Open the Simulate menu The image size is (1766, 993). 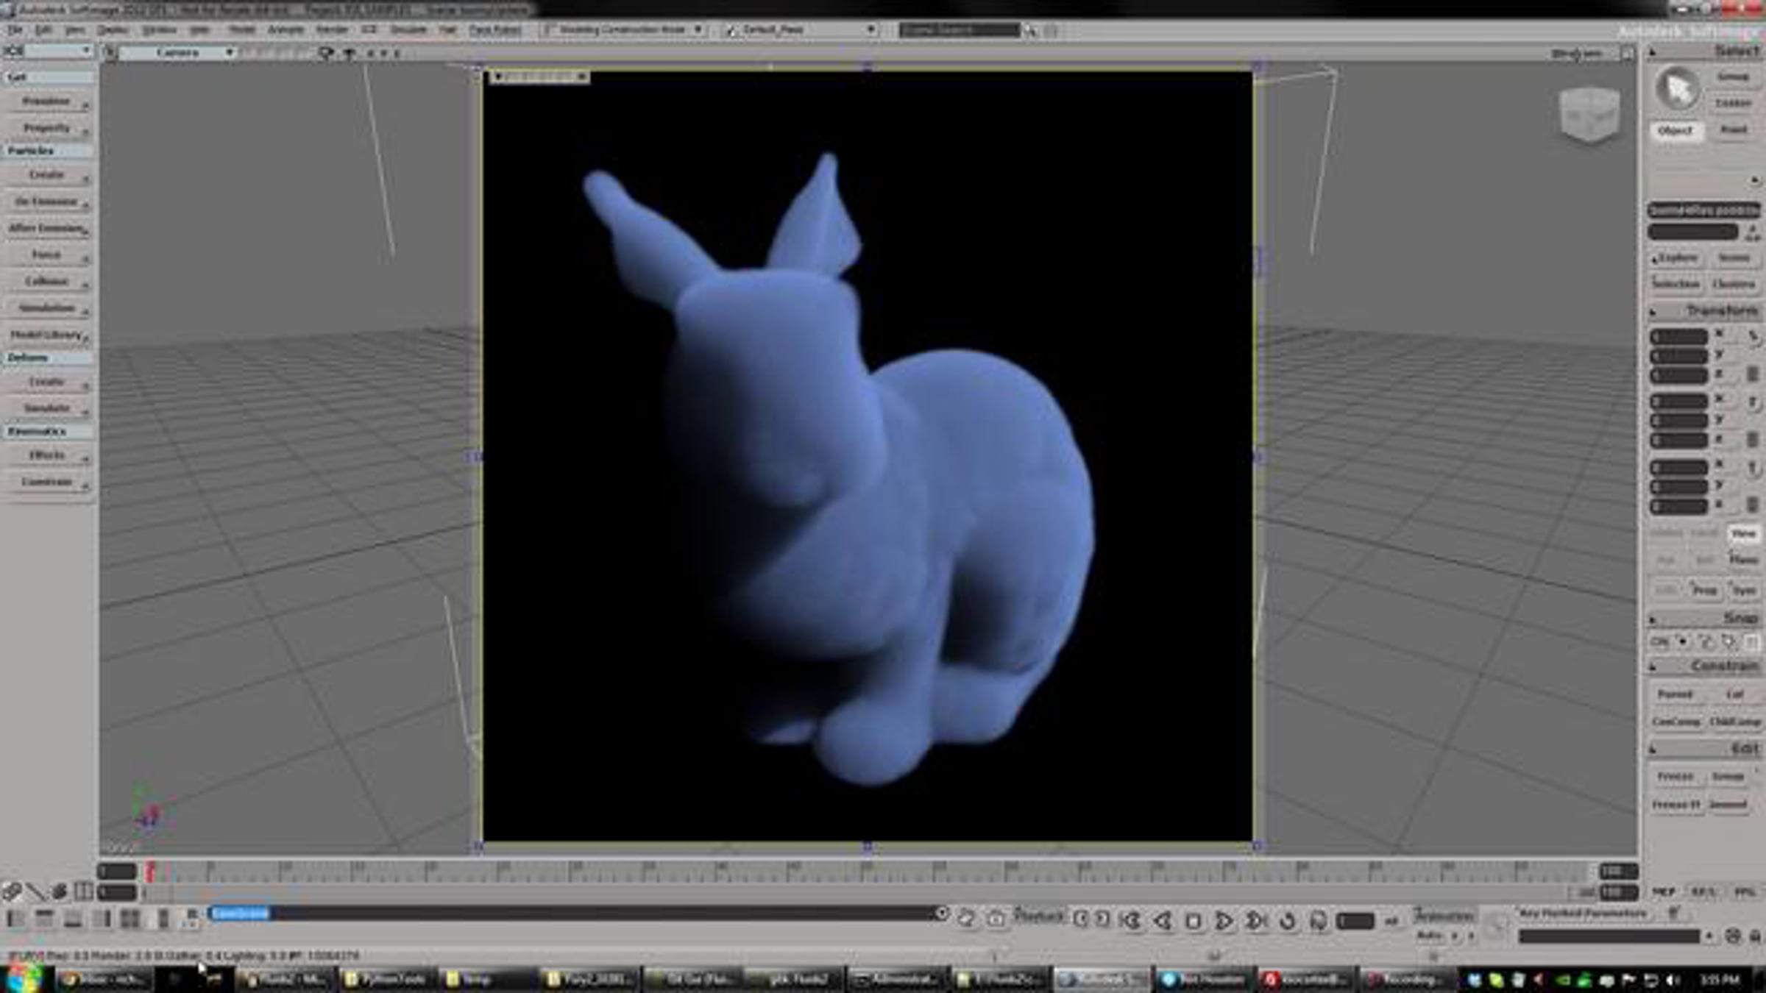[x=408, y=30]
